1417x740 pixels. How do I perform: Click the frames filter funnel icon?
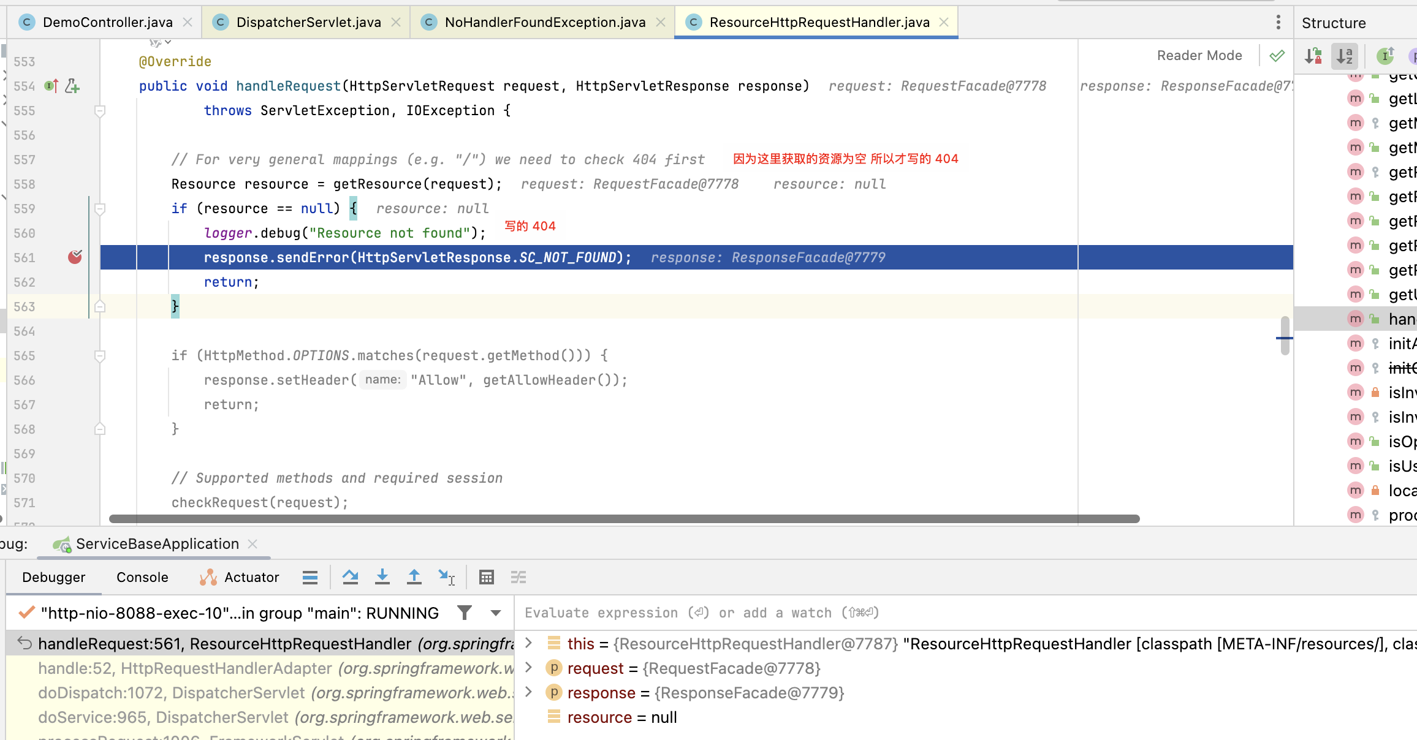click(465, 613)
